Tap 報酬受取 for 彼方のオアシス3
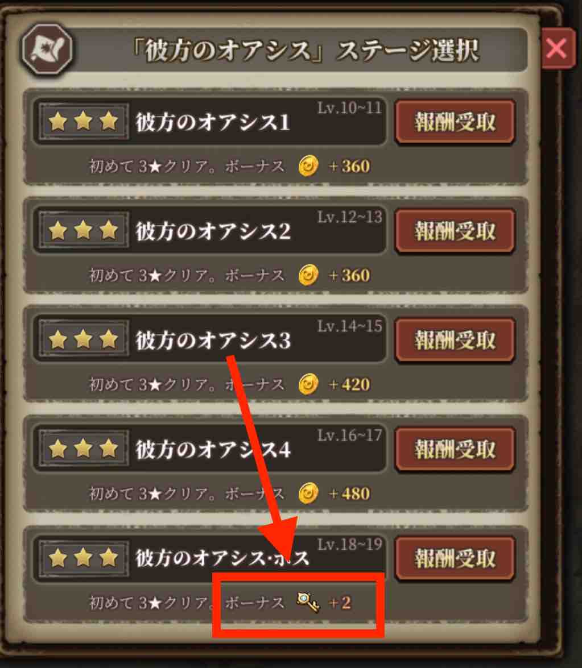 [455, 341]
